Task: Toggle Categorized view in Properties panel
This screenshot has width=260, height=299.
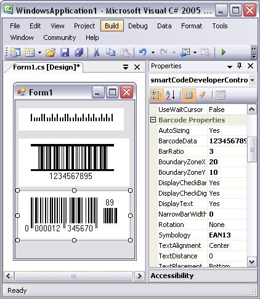Action: point(156,95)
